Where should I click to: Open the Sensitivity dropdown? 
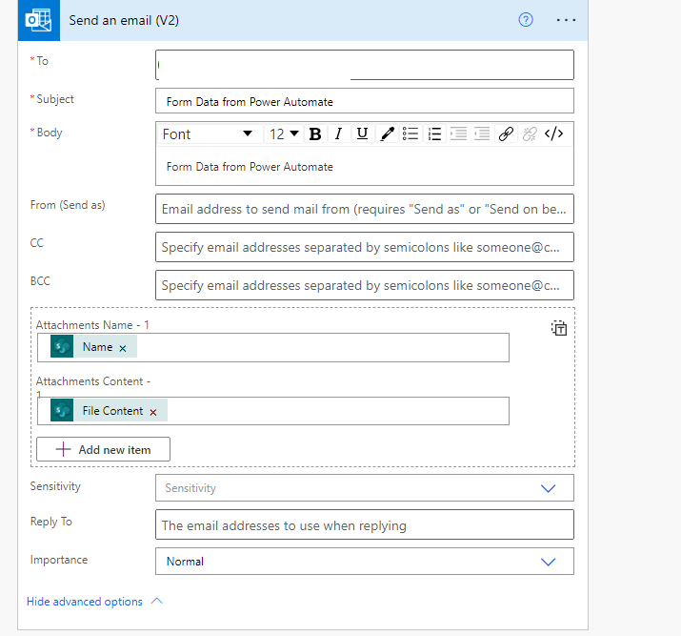point(365,488)
